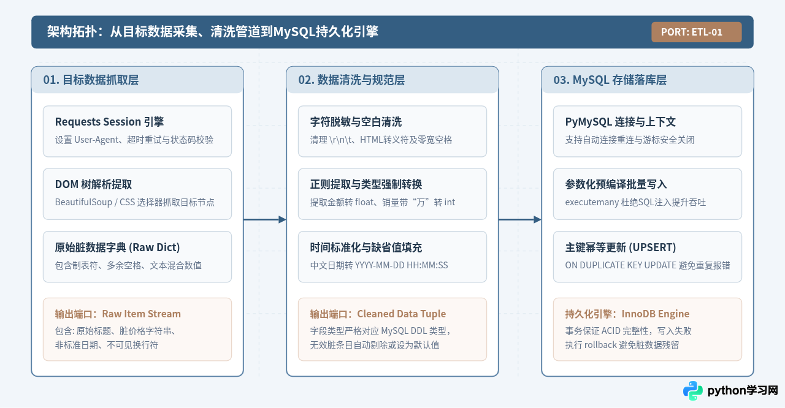The height and width of the screenshot is (408, 785).
Task: Click the Python logo icon
Action: [x=693, y=391]
